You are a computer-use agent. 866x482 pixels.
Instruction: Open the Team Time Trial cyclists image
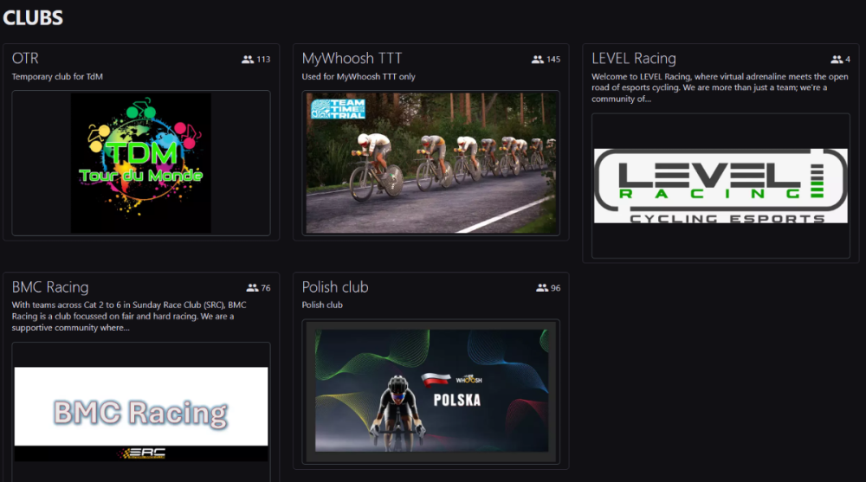pyautogui.click(x=430, y=163)
